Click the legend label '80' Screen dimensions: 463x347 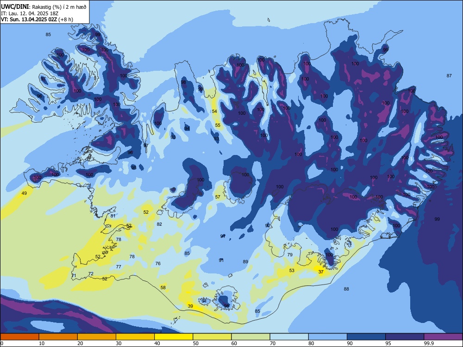pos(311,343)
